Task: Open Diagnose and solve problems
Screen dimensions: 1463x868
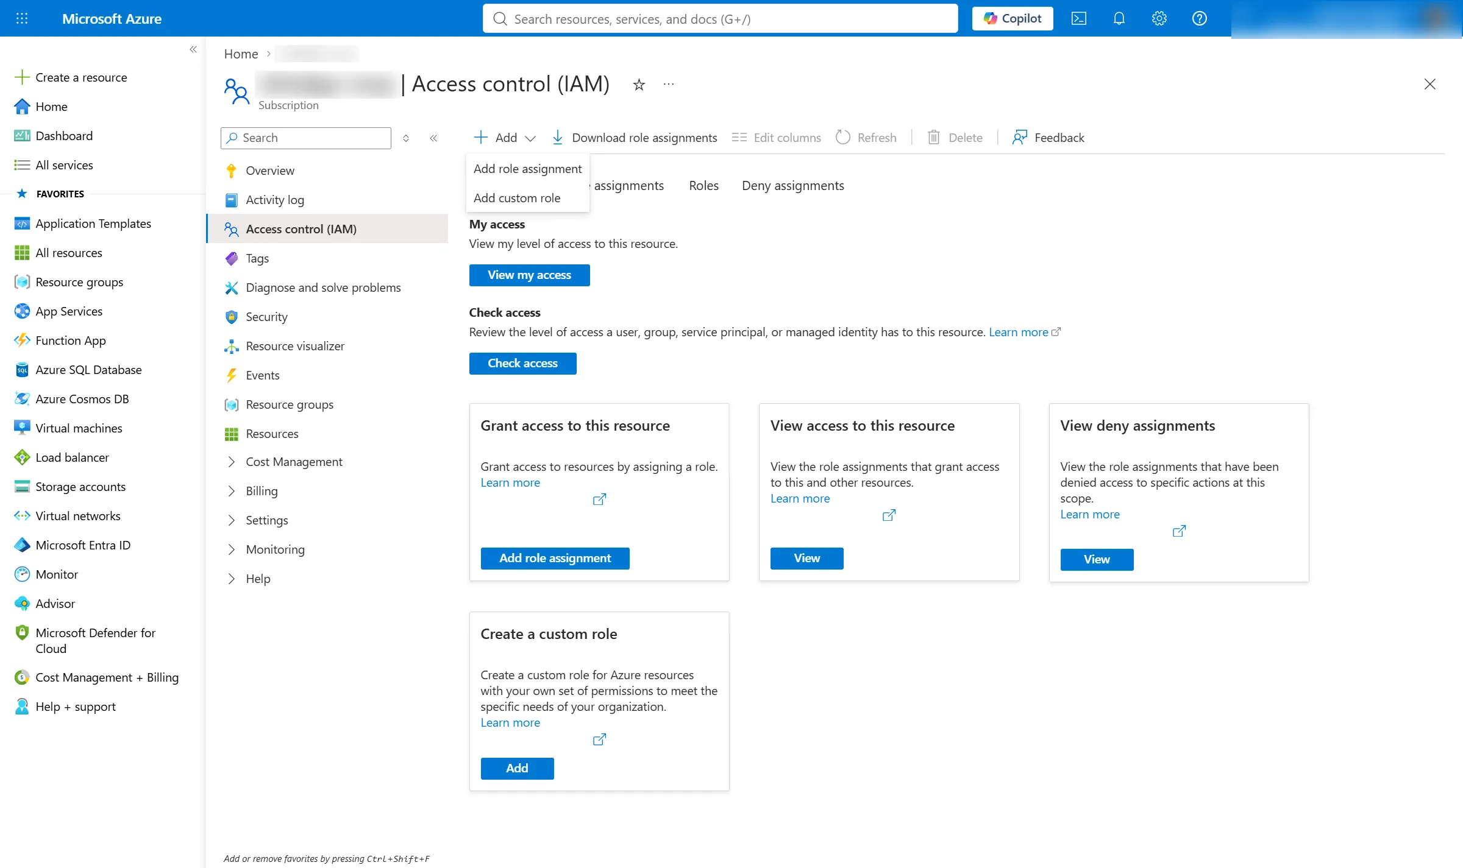Action: (x=328, y=288)
